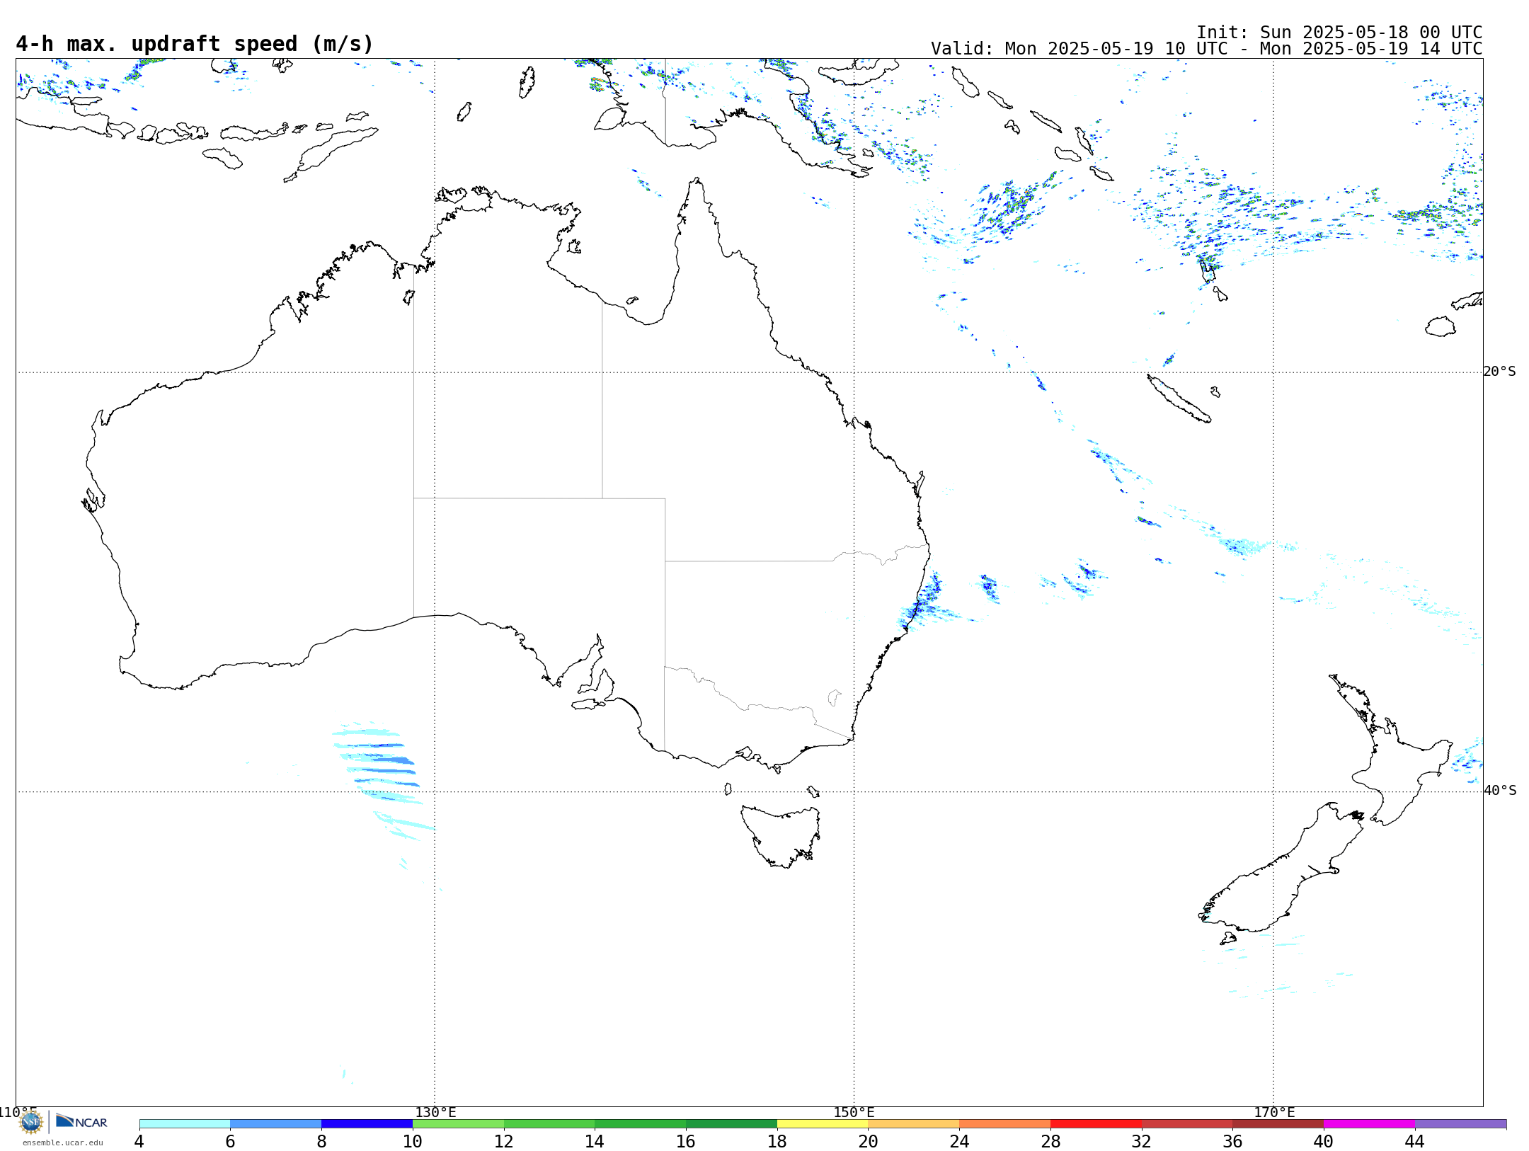Screen dimensions: 1529x1151
Task: Click the colorbar tick label '36'
Action: (x=1232, y=1142)
